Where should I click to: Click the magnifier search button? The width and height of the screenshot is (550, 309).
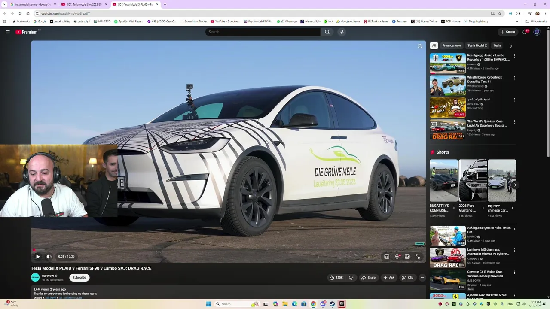click(x=327, y=32)
